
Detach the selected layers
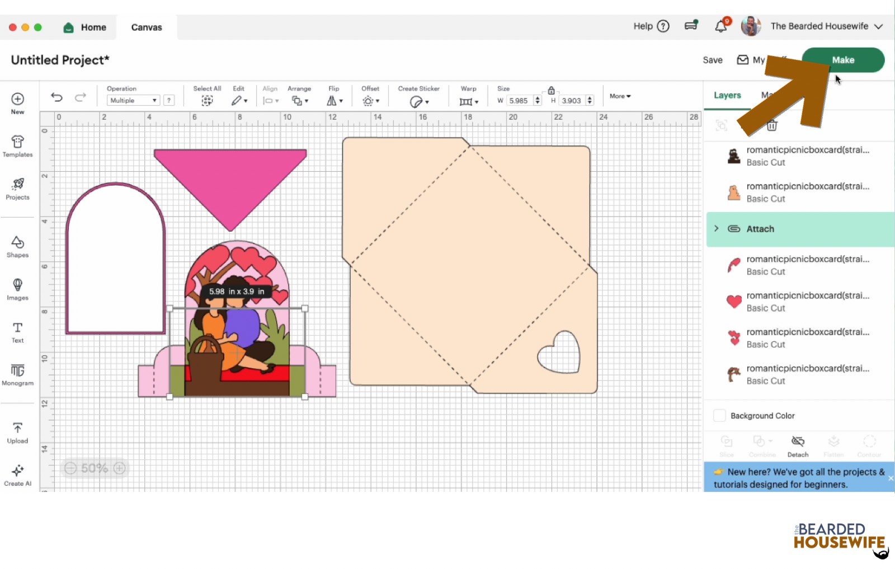(798, 445)
